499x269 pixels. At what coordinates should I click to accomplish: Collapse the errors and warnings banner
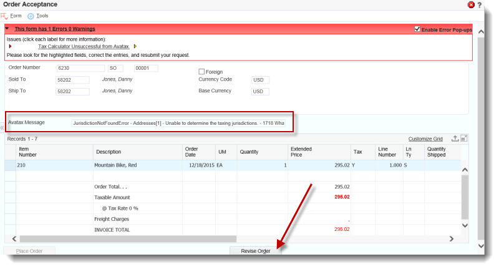tap(7, 29)
